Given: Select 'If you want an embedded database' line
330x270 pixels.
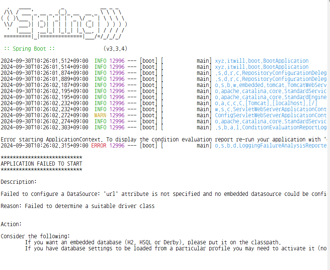Looking at the screenshot, I should pos(153,242).
